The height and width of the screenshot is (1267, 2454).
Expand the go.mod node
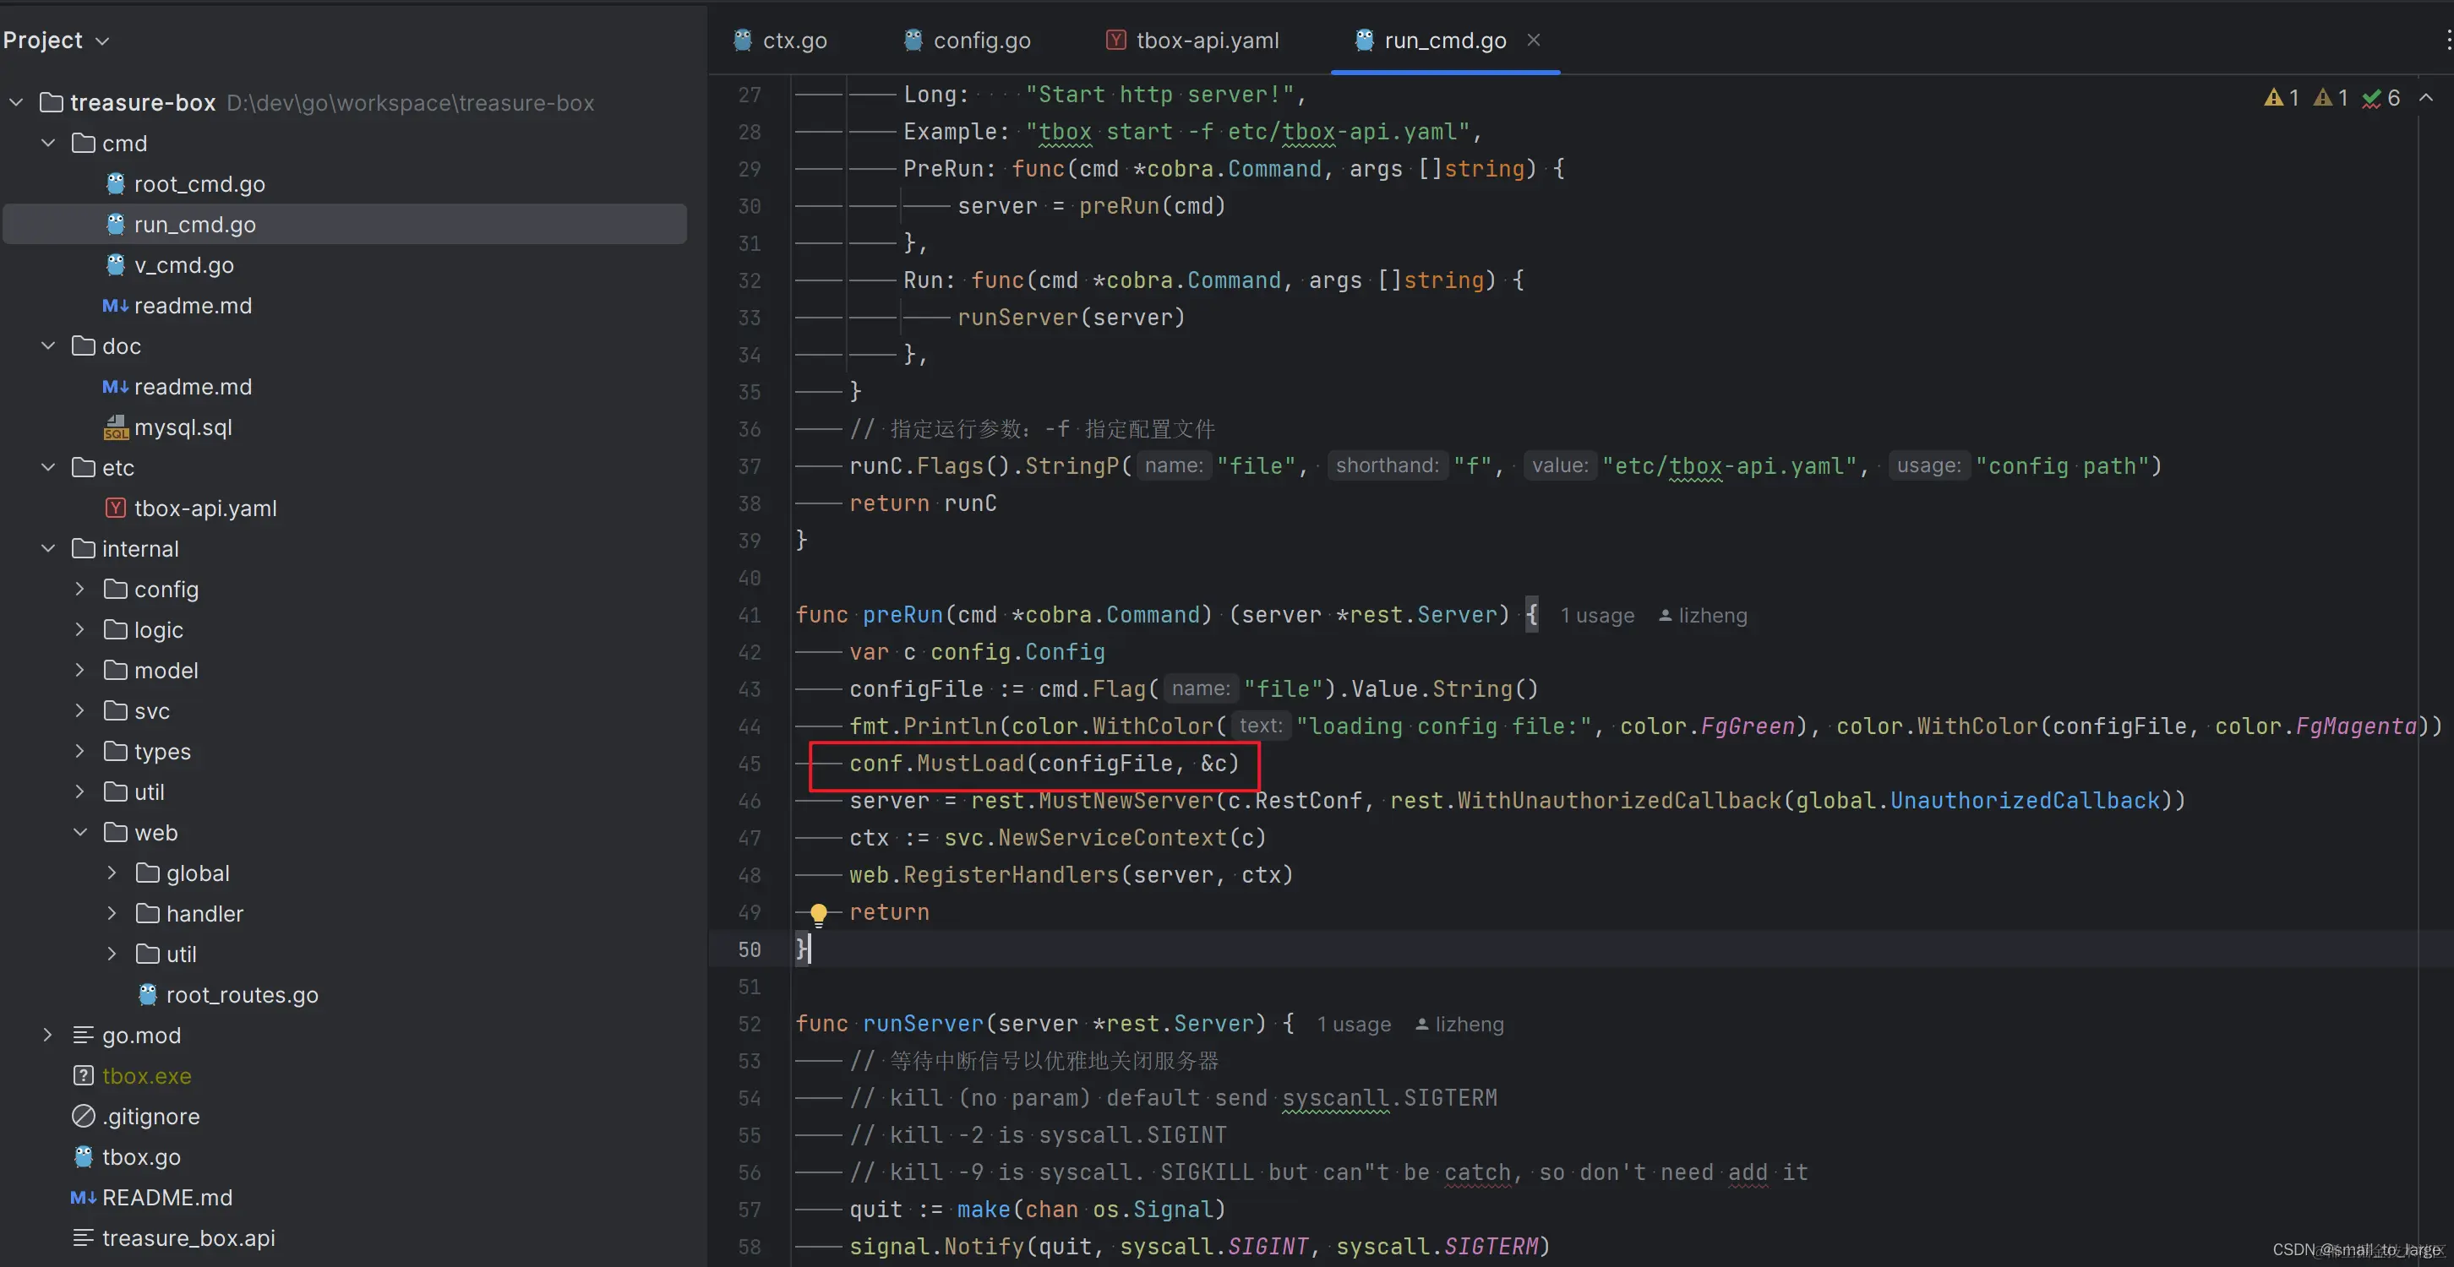[48, 1035]
